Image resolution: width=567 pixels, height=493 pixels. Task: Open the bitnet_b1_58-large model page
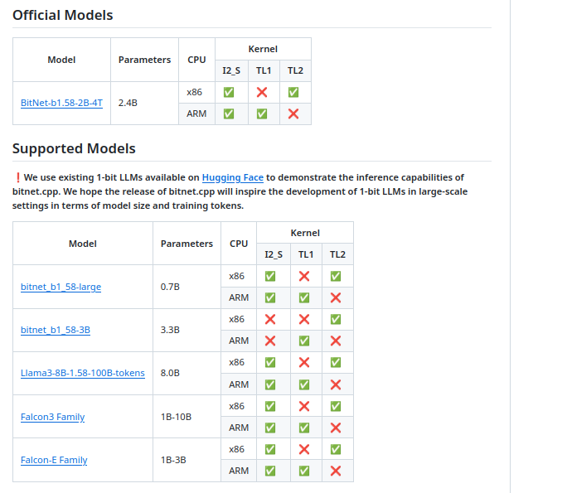coord(61,287)
